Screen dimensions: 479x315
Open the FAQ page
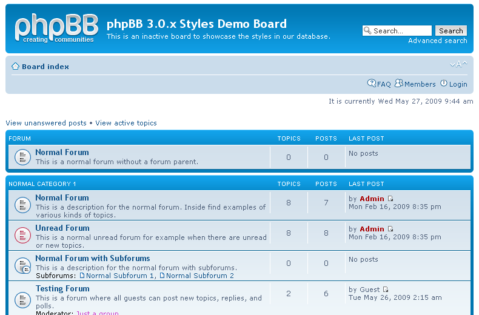click(x=384, y=84)
